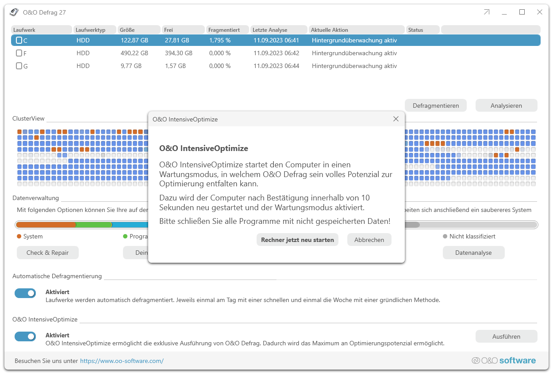This screenshot has height=374, width=553.
Task: Click the orange System legend dot
Action: coord(19,236)
